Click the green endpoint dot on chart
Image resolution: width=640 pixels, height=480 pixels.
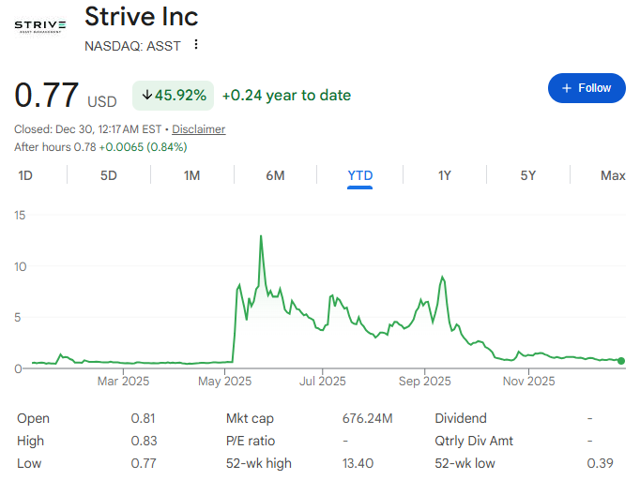(621, 361)
